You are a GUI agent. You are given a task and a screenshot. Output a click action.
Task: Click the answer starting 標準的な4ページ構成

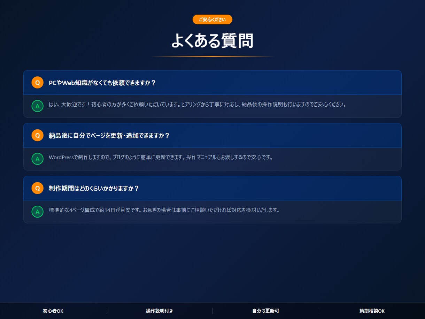[x=164, y=210]
